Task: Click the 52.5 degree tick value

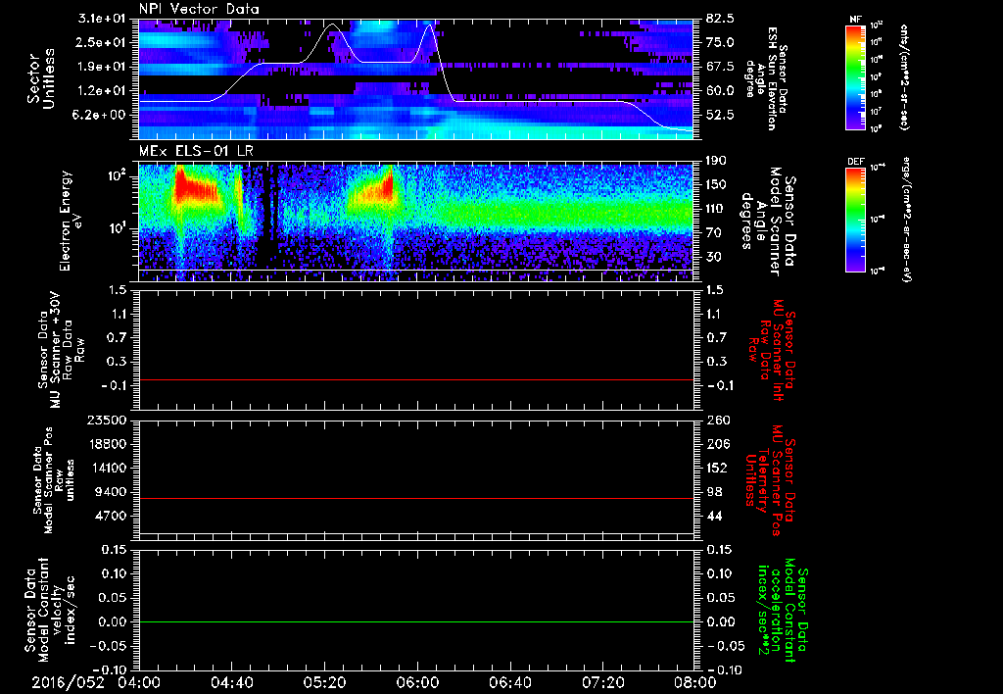Action: [x=720, y=115]
